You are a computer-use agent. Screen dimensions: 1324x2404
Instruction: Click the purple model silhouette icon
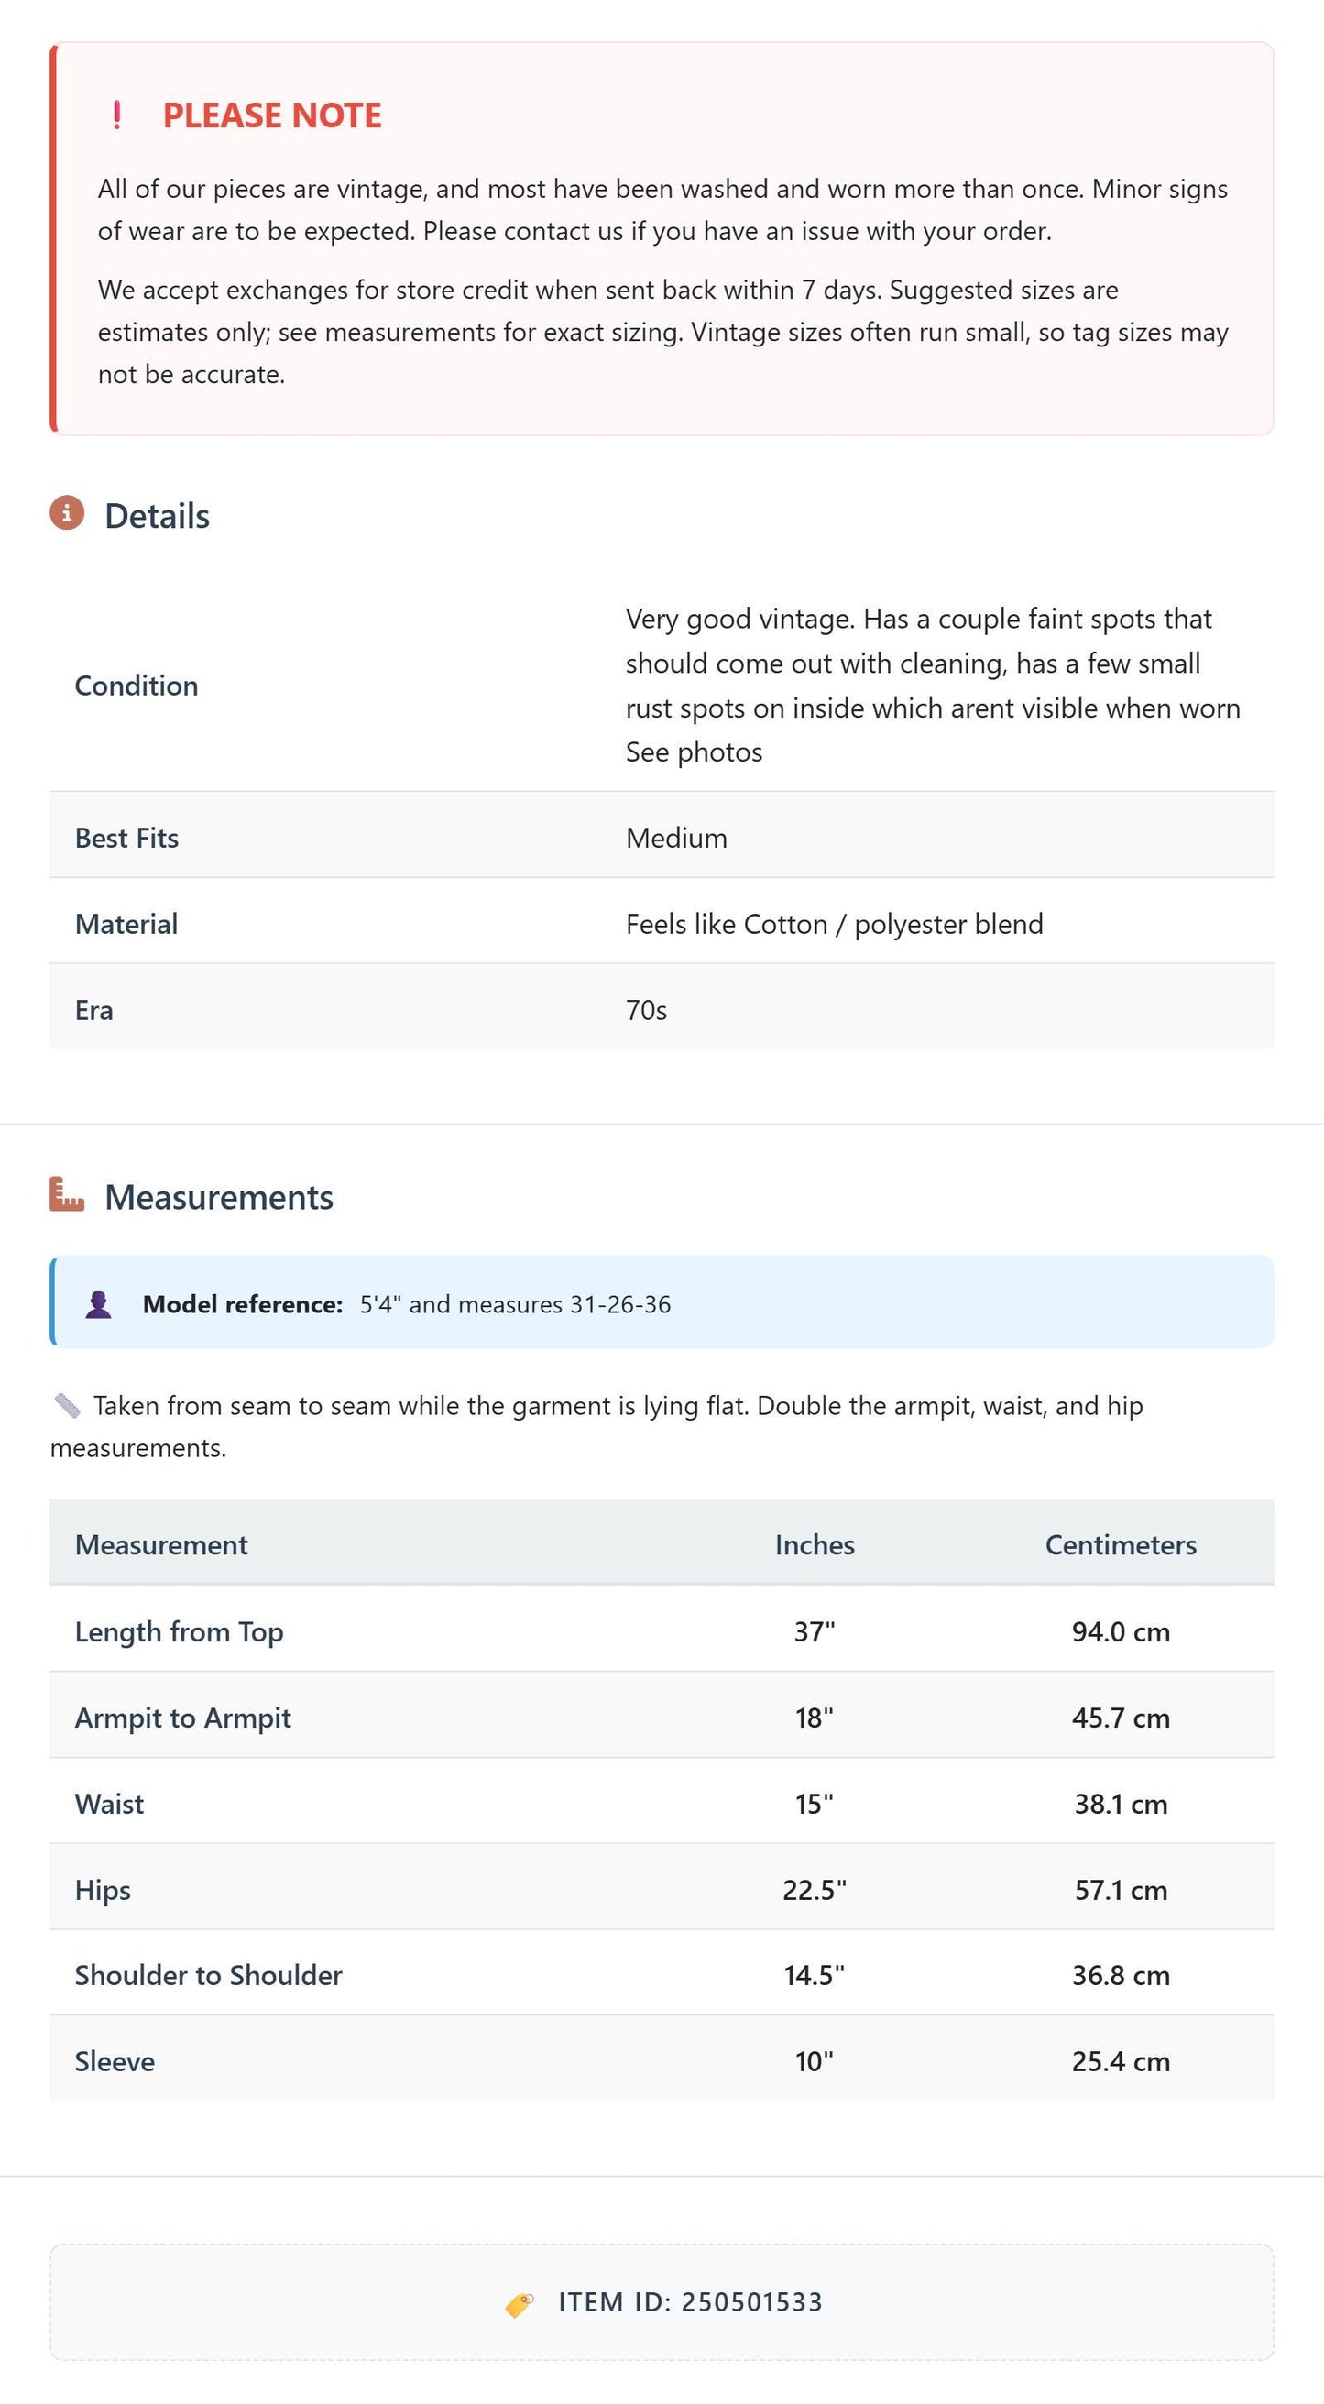point(98,1303)
